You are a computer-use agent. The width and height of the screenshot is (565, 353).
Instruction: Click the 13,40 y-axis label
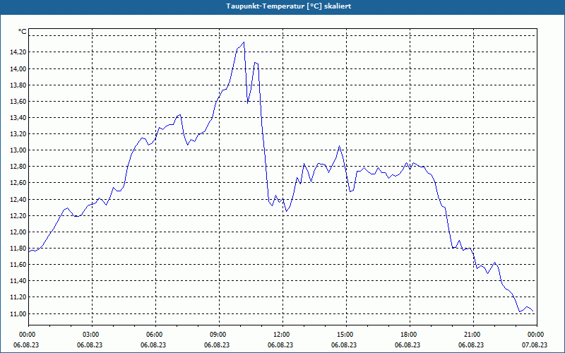point(18,118)
